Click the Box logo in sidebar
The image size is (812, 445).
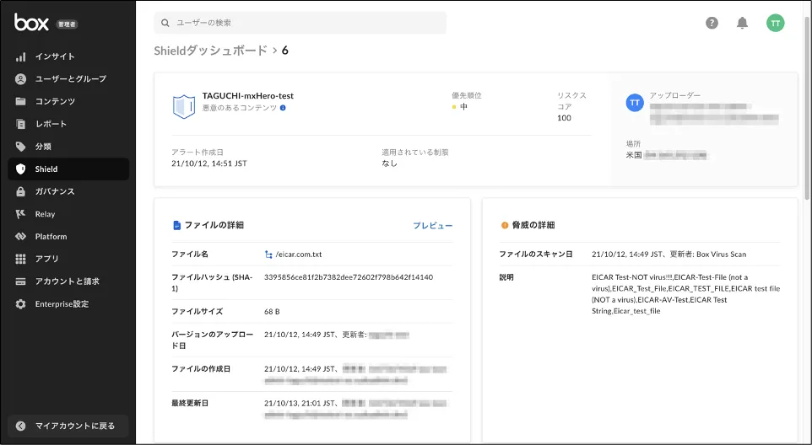click(x=32, y=23)
